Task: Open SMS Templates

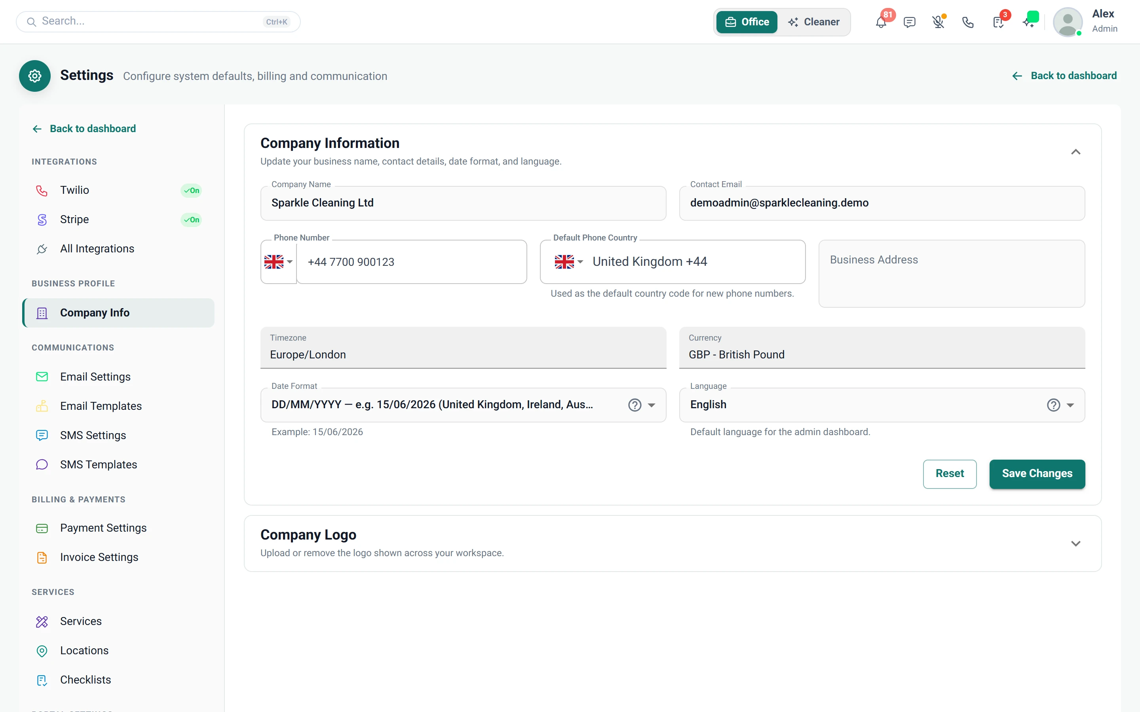Action: [x=118, y=464]
